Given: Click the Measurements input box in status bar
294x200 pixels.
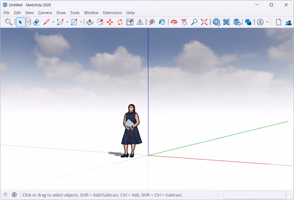Looking at the screenshot, I should (255, 195).
